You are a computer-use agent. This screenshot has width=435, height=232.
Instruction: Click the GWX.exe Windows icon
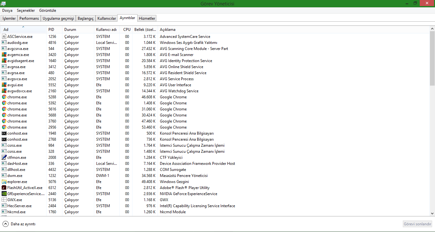[x=4, y=200]
